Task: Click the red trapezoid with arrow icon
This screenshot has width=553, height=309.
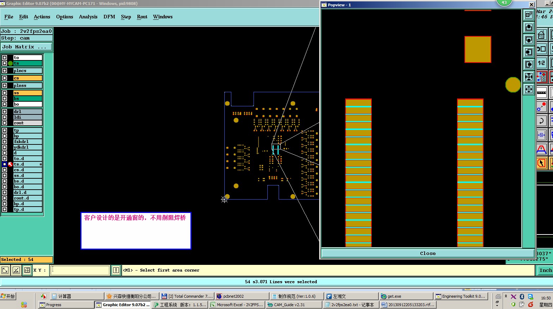Action: (x=542, y=149)
